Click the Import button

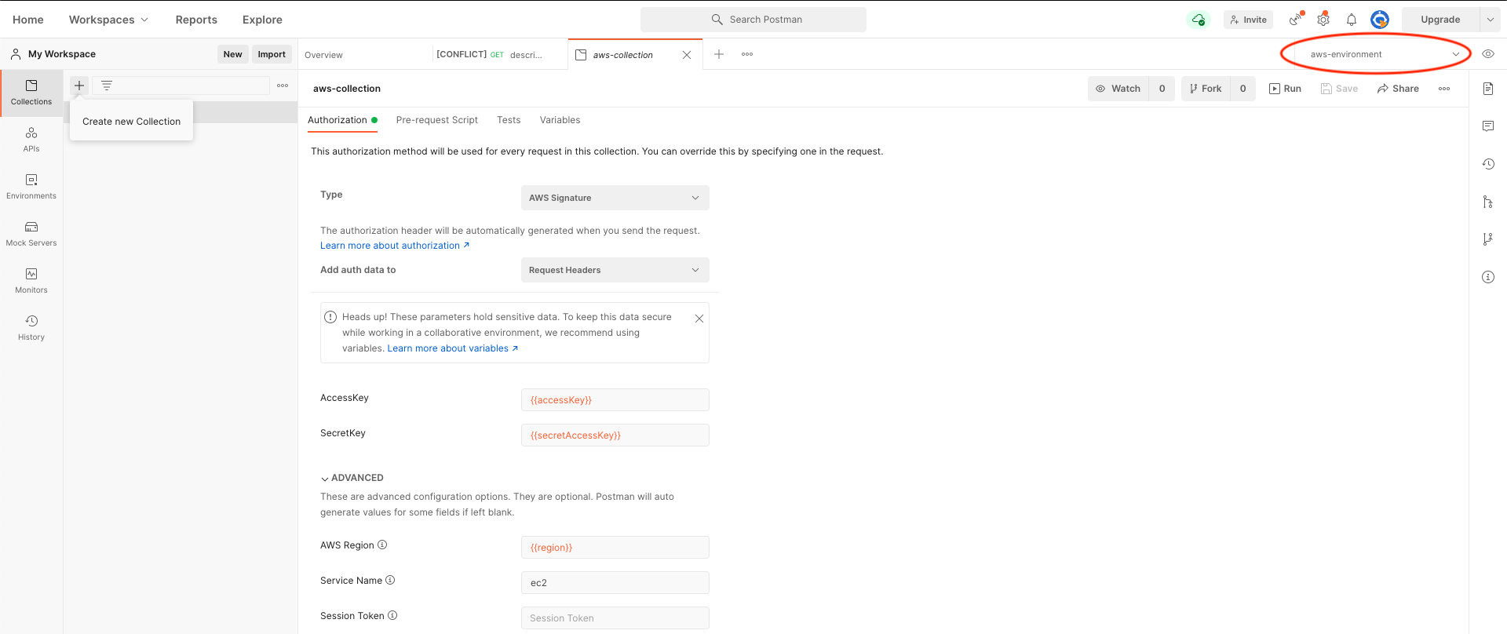pos(272,54)
